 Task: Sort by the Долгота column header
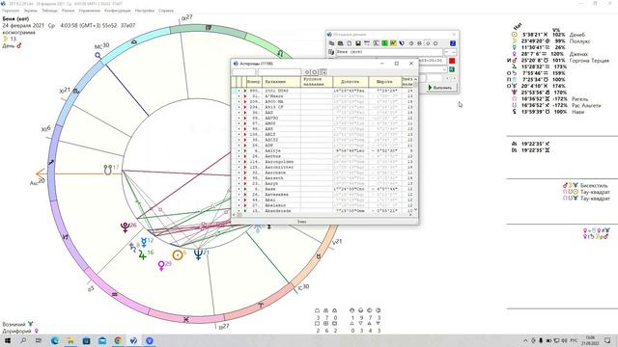[x=351, y=81]
